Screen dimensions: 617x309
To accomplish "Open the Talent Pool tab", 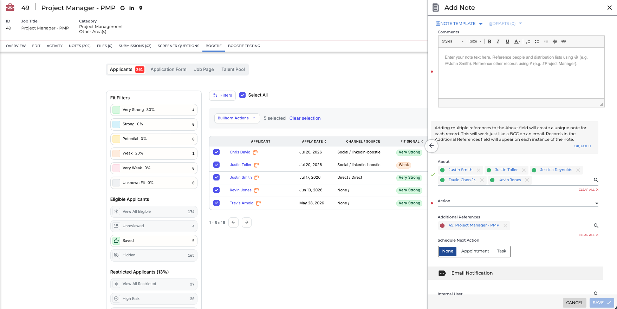I will pyautogui.click(x=233, y=70).
